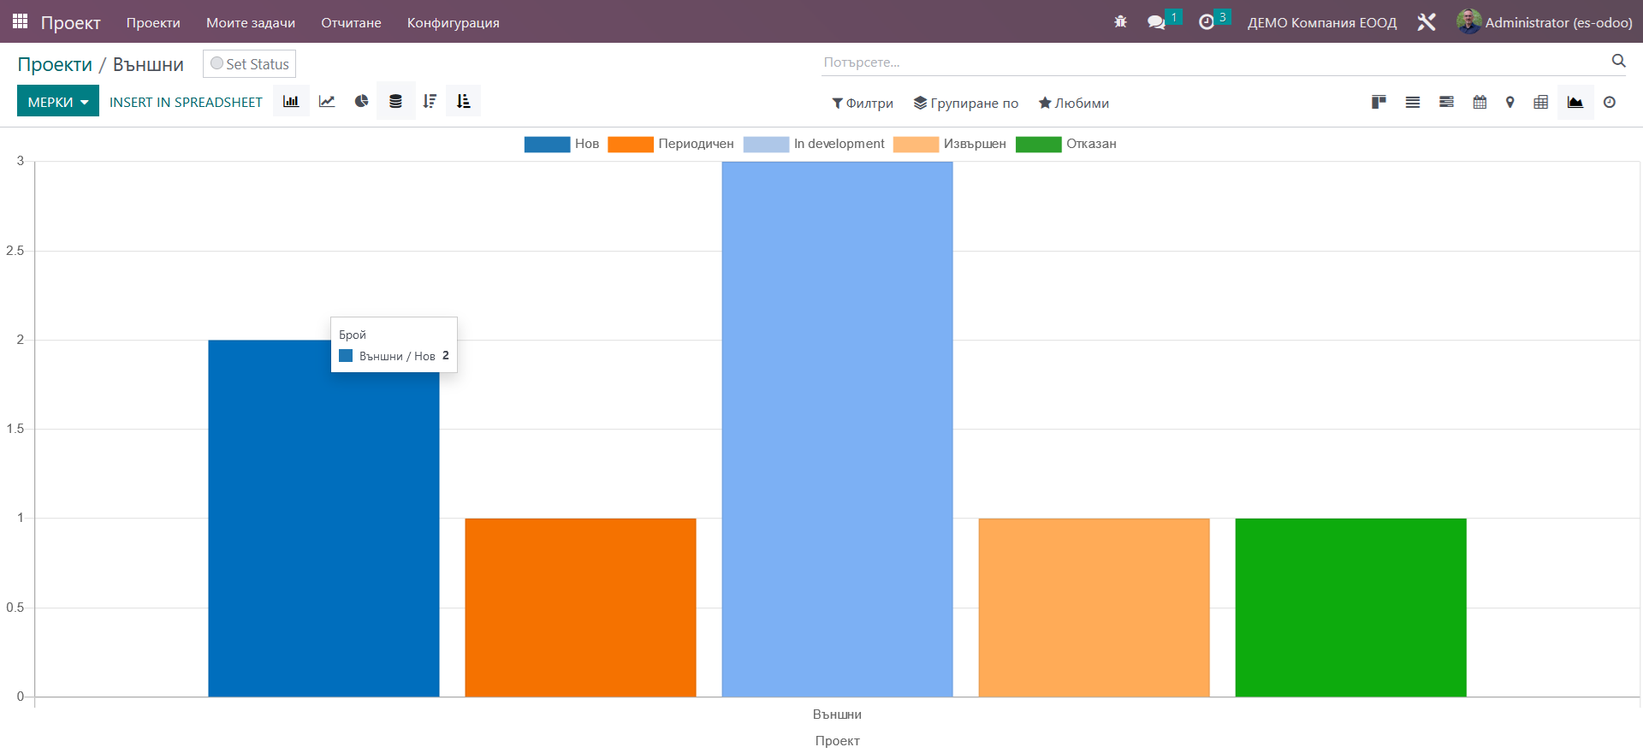Viewport: 1643px width, 753px height.
Task: Sort chart in ascending order
Action: [463, 101]
